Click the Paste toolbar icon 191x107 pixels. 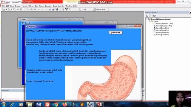[x=31, y=10]
